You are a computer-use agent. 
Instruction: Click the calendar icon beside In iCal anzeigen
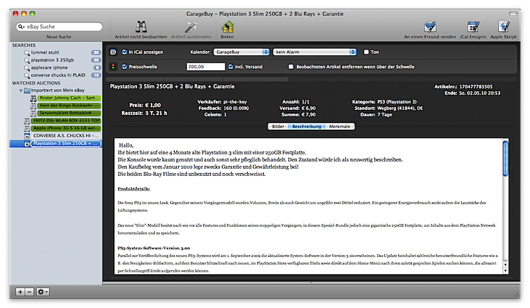pyautogui.click(x=113, y=52)
